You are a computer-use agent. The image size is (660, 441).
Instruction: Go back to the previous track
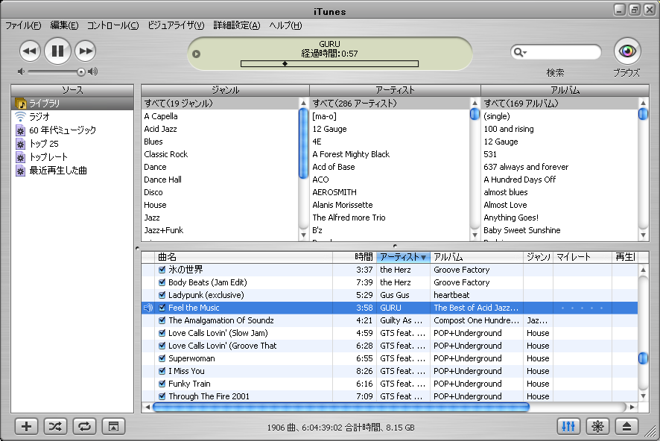(29, 51)
